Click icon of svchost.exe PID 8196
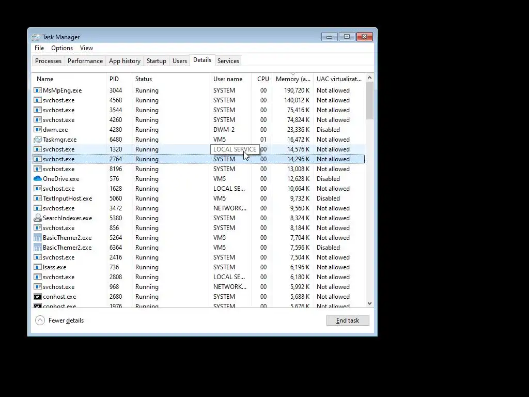The width and height of the screenshot is (529, 397). point(37,169)
